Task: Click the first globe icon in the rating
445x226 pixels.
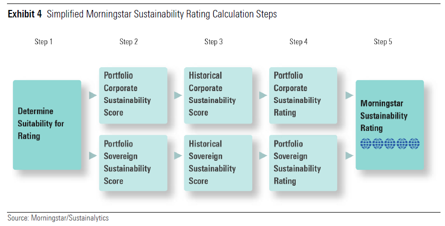Action: 366,144
